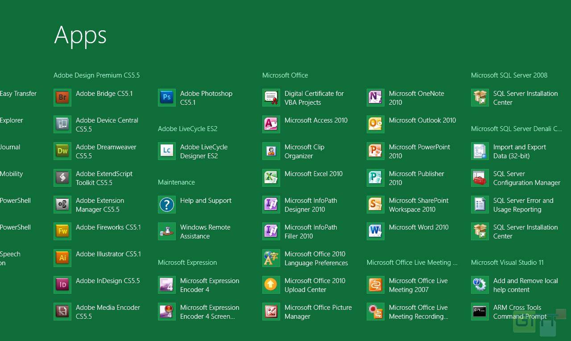Open Microsoft SharePoint Workspace 2010 icon
The image size is (571, 341).
pyautogui.click(x=376, y=205)
